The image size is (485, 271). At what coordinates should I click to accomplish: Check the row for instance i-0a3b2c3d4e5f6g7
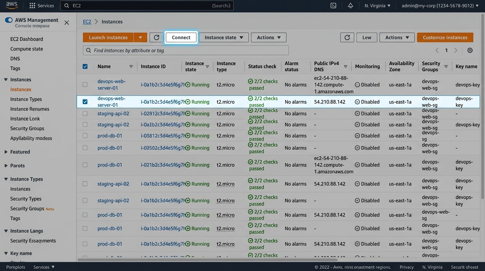pos(85,125)
